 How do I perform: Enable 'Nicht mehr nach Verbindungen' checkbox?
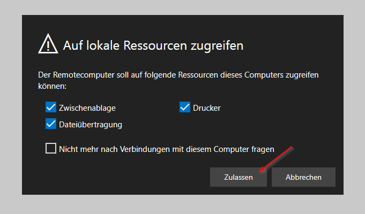point(51,149)
